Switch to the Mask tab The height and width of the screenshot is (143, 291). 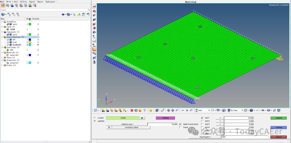[2, 2]
